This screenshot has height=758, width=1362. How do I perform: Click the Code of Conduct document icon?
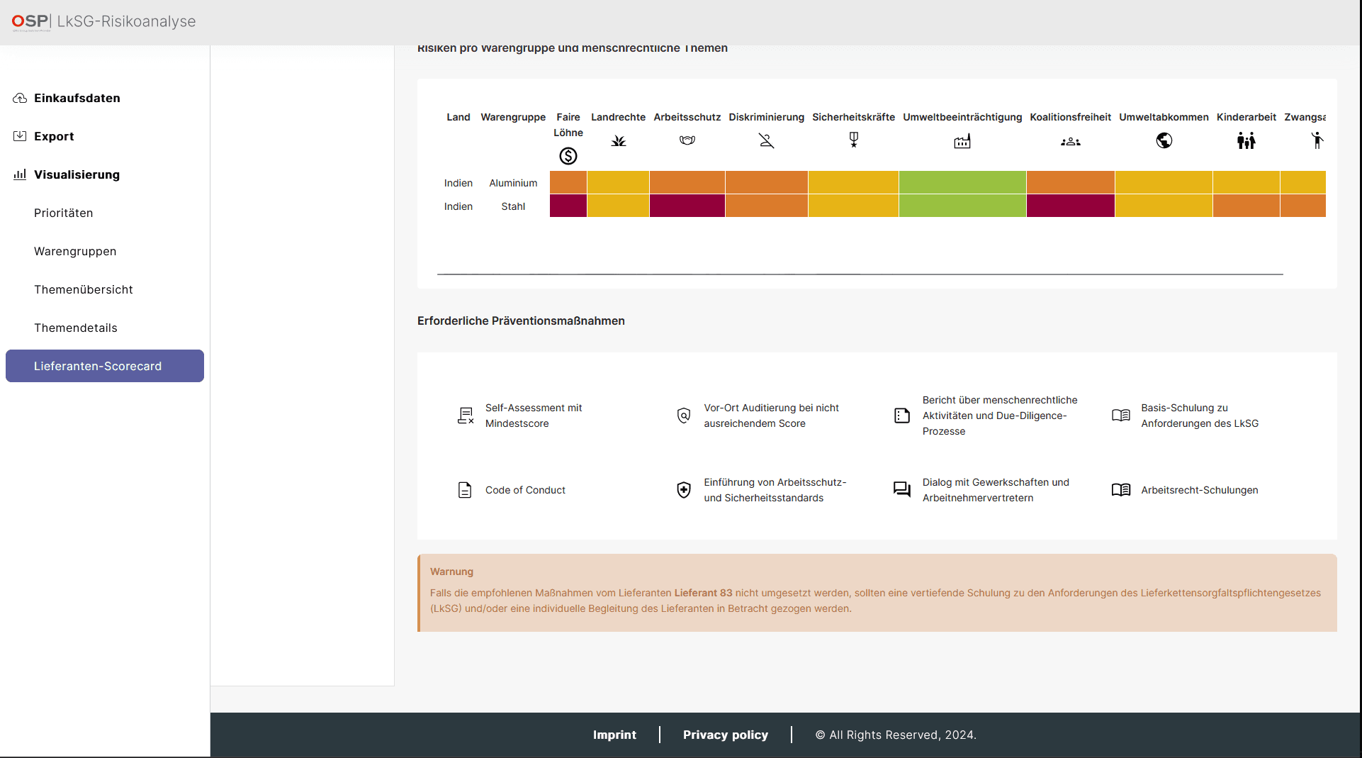pos(465,490)
